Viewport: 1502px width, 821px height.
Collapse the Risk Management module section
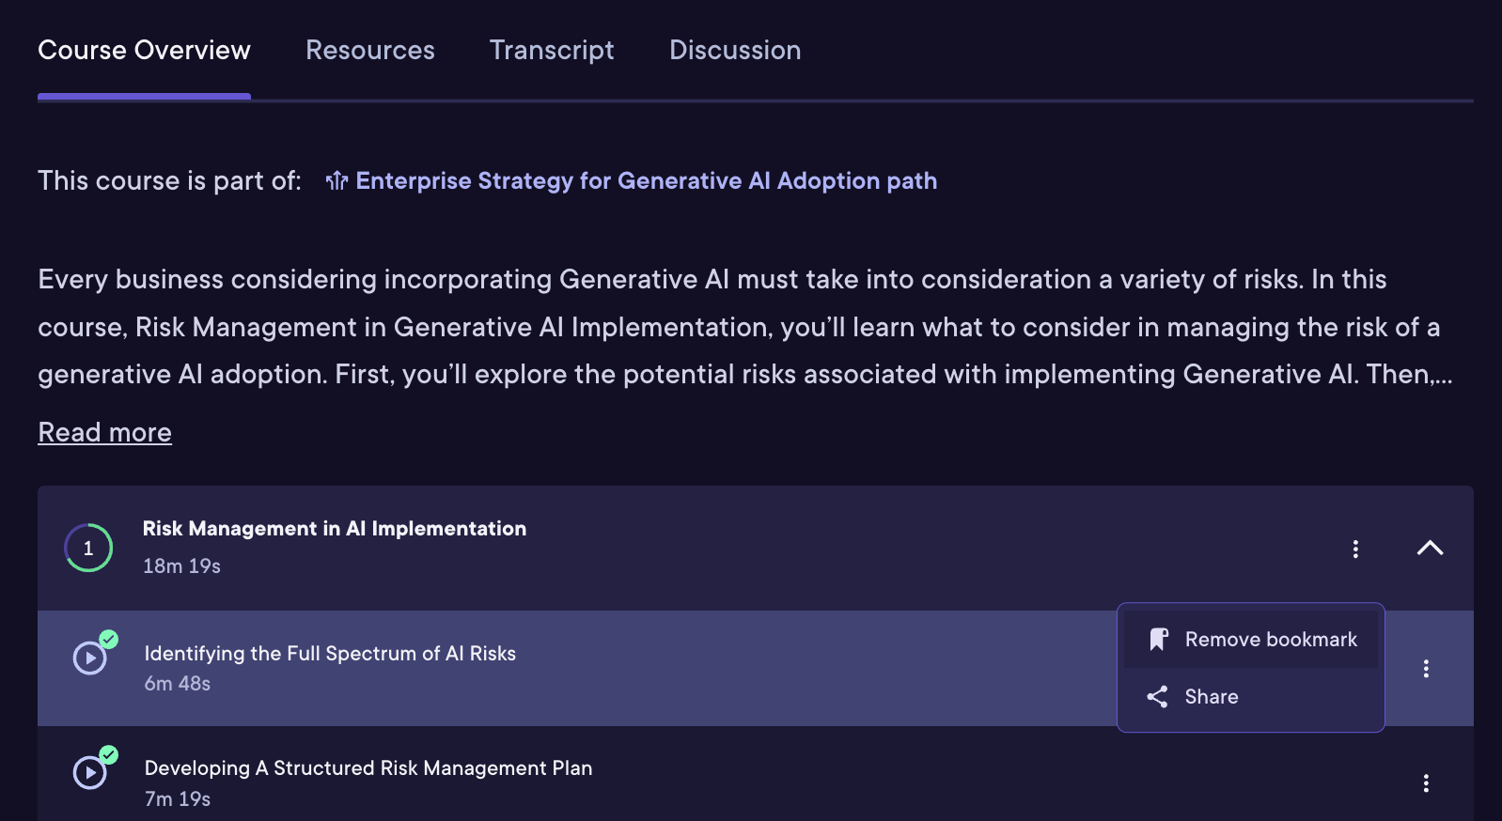1429,549
